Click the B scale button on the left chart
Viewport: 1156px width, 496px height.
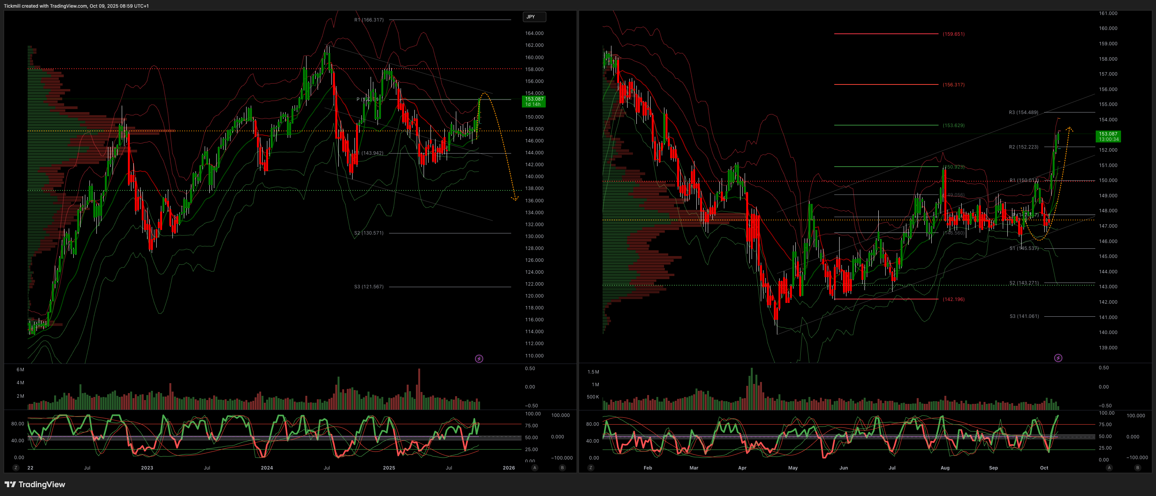point(562,468)
